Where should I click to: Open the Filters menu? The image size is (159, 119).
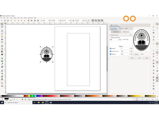tap(25, 18)
